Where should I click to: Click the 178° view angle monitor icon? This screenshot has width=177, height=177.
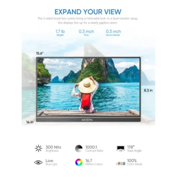pos(121,149)
